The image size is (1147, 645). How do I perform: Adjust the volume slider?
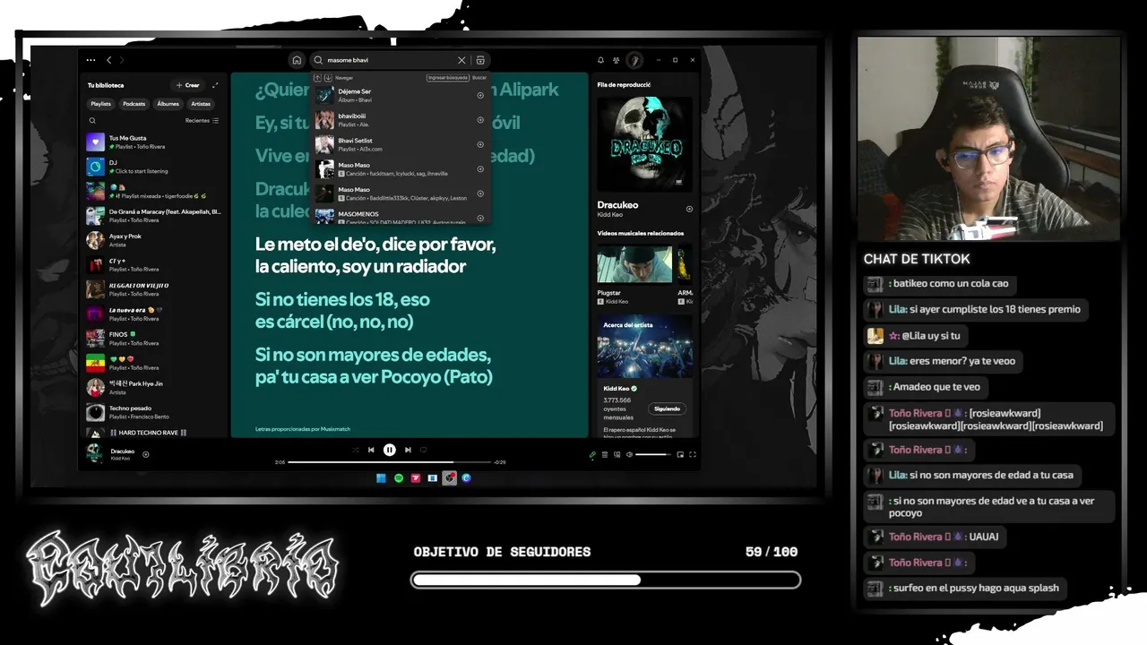click(652, 454)
